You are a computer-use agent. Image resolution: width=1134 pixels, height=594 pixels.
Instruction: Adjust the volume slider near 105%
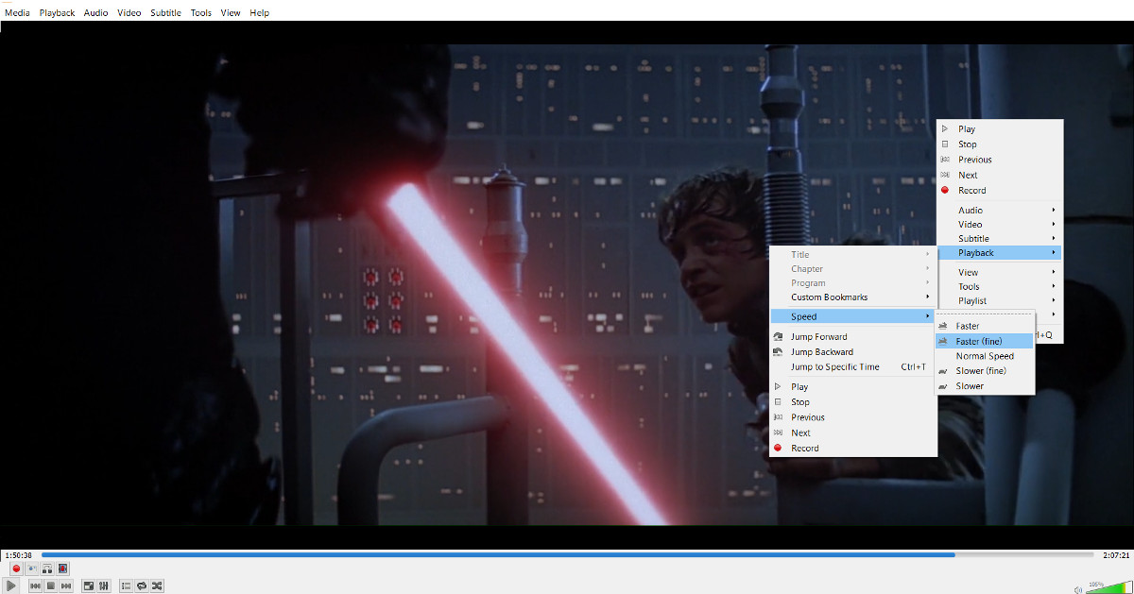[x=1108, y=586]
